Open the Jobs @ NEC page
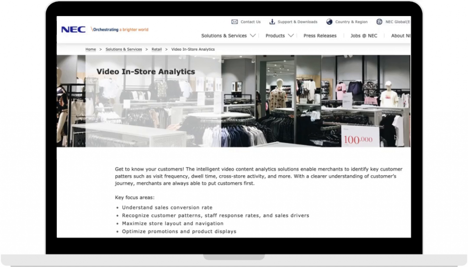Image resolution: width=468 pixels, height=267 pixels. (x=364, y=36)
